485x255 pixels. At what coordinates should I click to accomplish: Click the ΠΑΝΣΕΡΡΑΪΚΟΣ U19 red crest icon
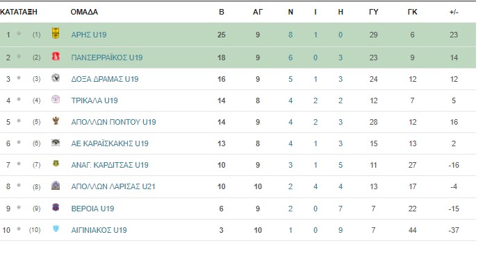click(56, 56)
